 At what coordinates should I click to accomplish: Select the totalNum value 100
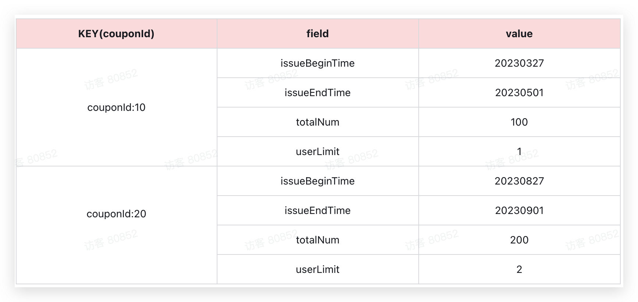[519, 122]
